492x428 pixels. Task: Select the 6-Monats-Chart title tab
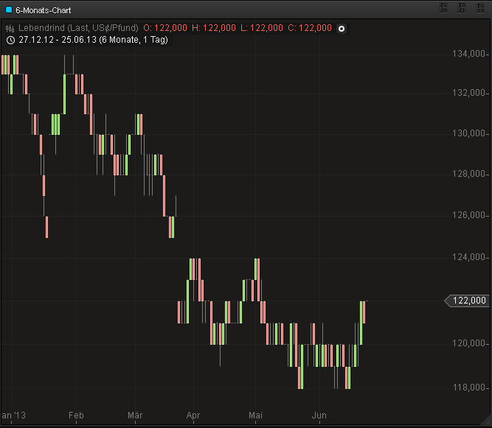(x=44, y=9)
